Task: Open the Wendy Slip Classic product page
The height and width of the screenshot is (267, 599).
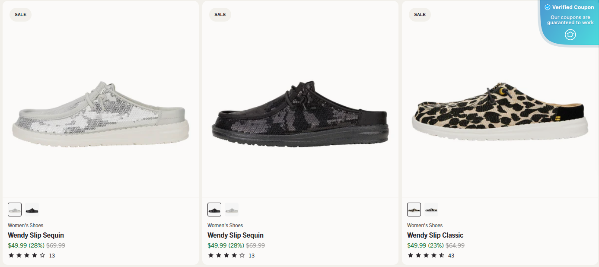Action: click(x=435, y=235)
